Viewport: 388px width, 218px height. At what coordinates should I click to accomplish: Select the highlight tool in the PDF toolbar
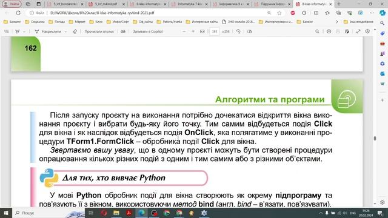coord(18,31)
